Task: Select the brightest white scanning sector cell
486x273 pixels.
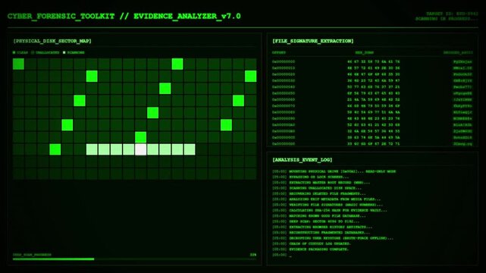Action: point(140,149)
